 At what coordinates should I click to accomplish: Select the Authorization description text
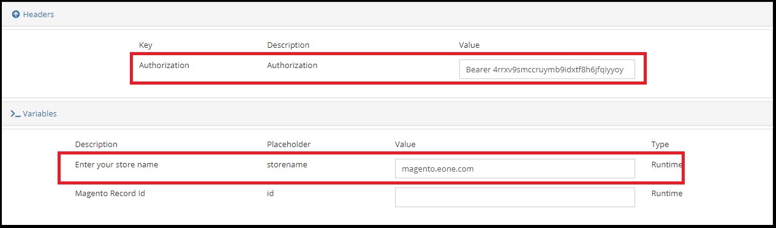[292, 65]
